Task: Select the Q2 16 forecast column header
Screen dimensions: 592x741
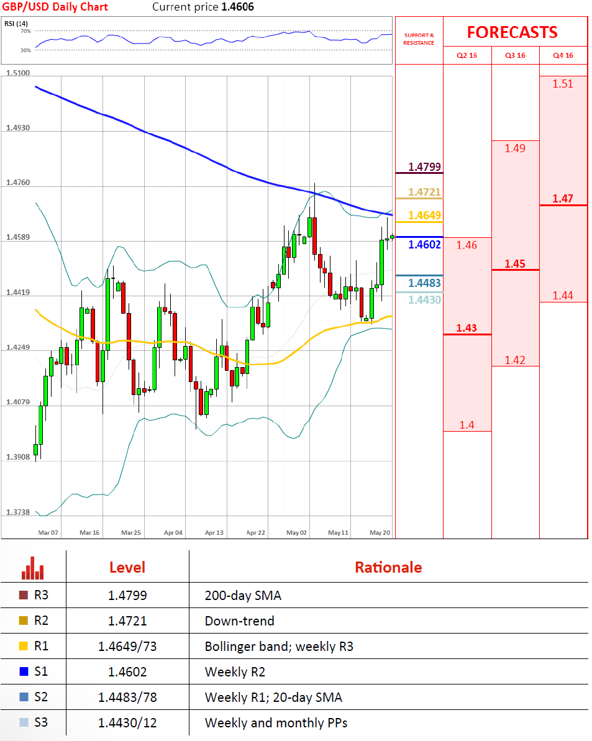Action: tap(467, 55)
